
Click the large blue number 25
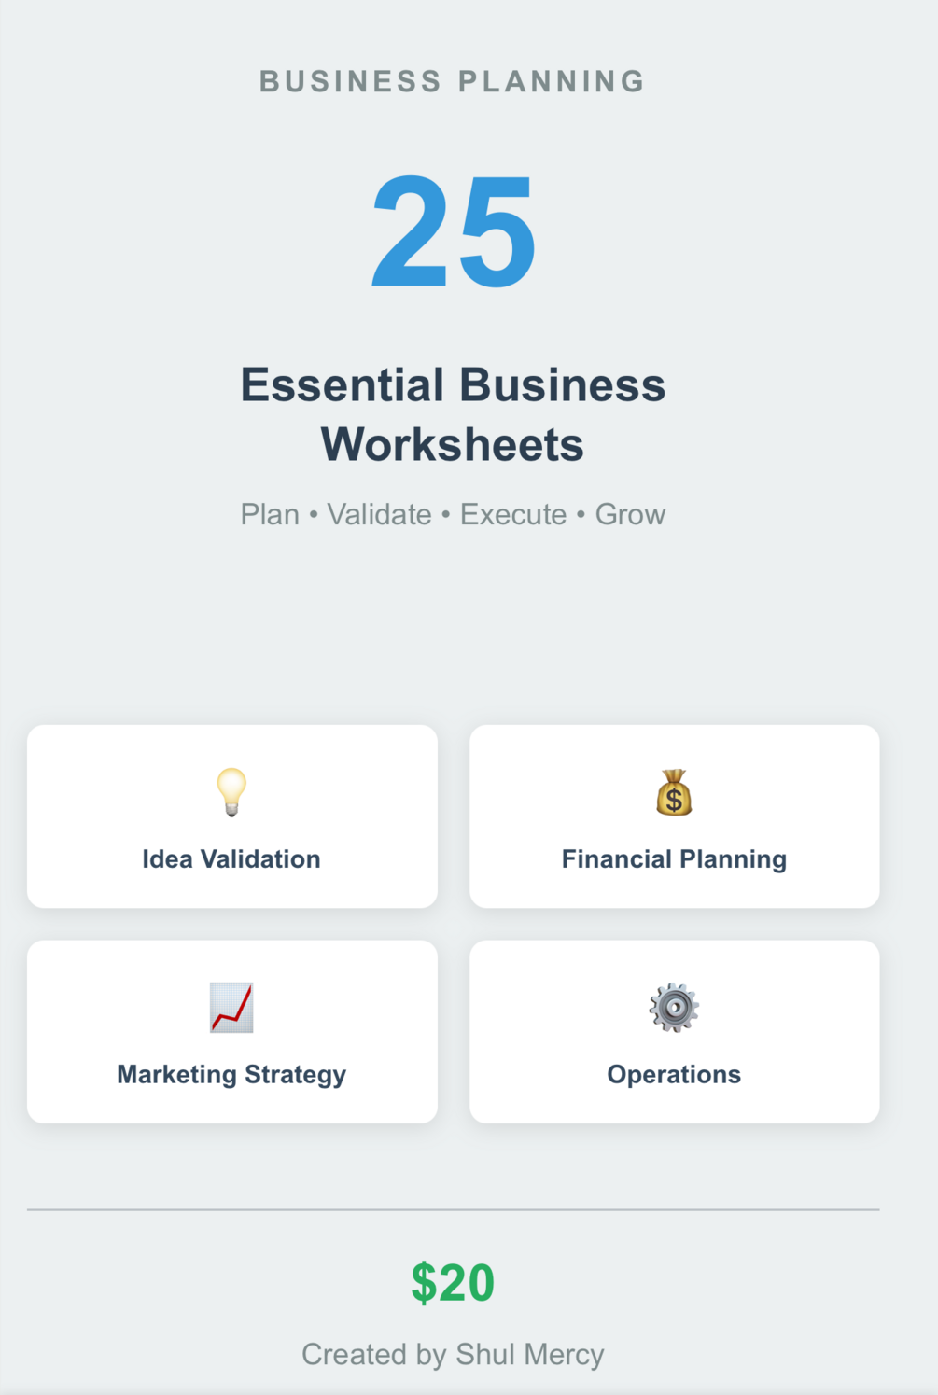click(x=454, y=231)
